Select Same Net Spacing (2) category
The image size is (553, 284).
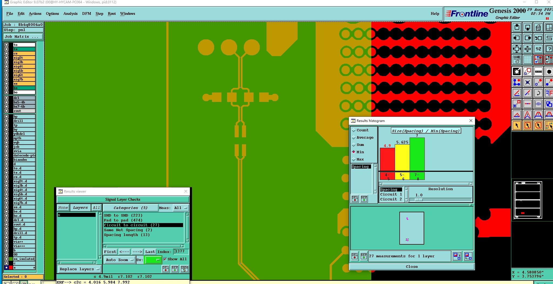[128, 230]
